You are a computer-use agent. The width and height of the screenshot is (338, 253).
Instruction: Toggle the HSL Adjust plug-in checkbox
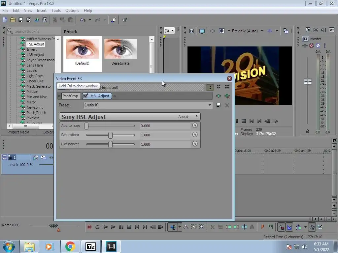[85, 96]
